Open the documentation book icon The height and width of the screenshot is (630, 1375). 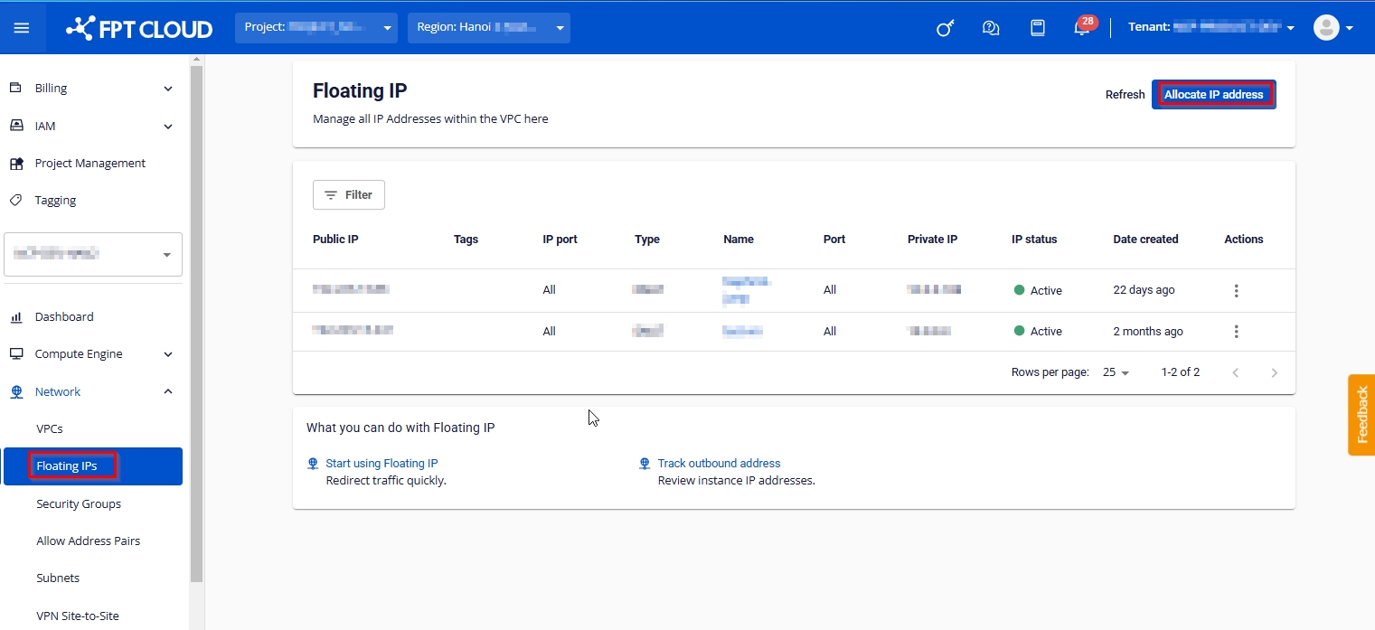(1038, 28)
